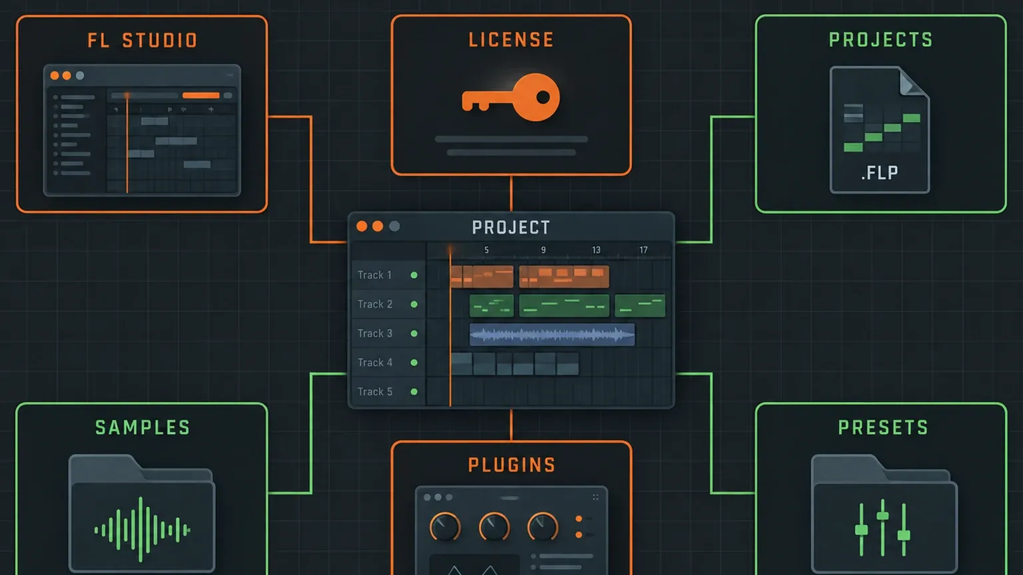Select the FL Studio window thumbnail

tap(142, 130)
